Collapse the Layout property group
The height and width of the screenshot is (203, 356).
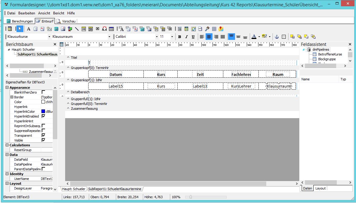coord(7,184)
